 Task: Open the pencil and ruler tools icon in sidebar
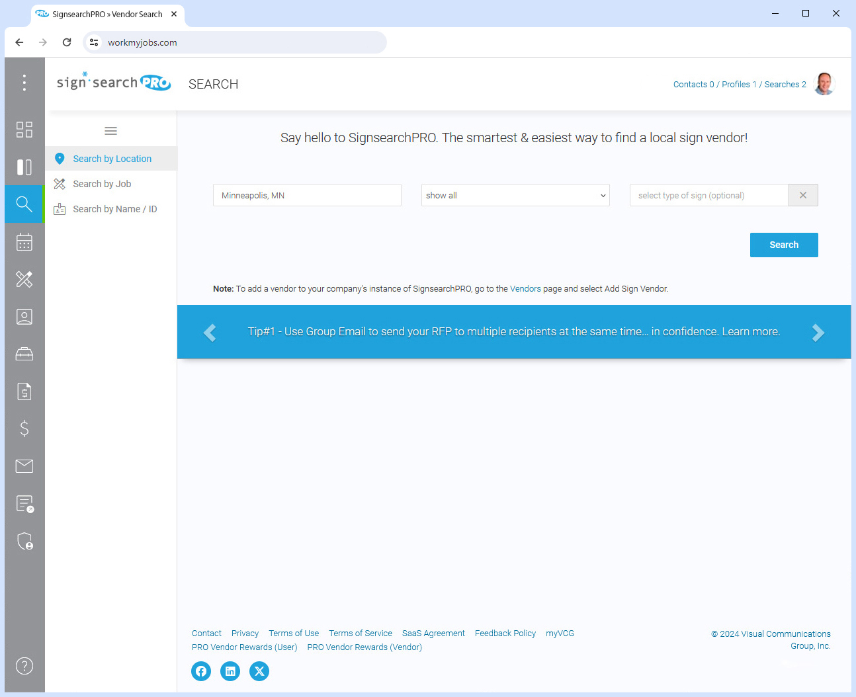coord(24,279)
